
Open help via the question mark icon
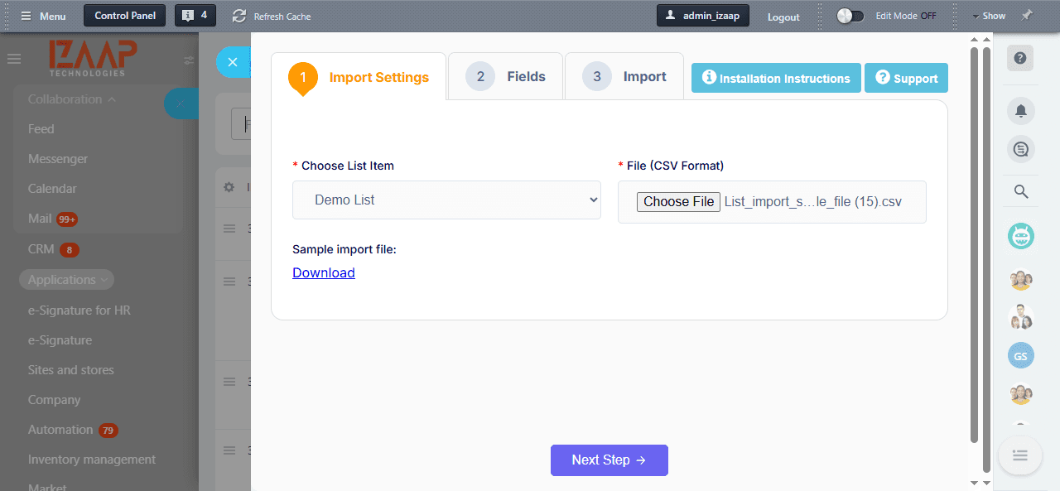pyautogui.click(x=1020, y=58)
